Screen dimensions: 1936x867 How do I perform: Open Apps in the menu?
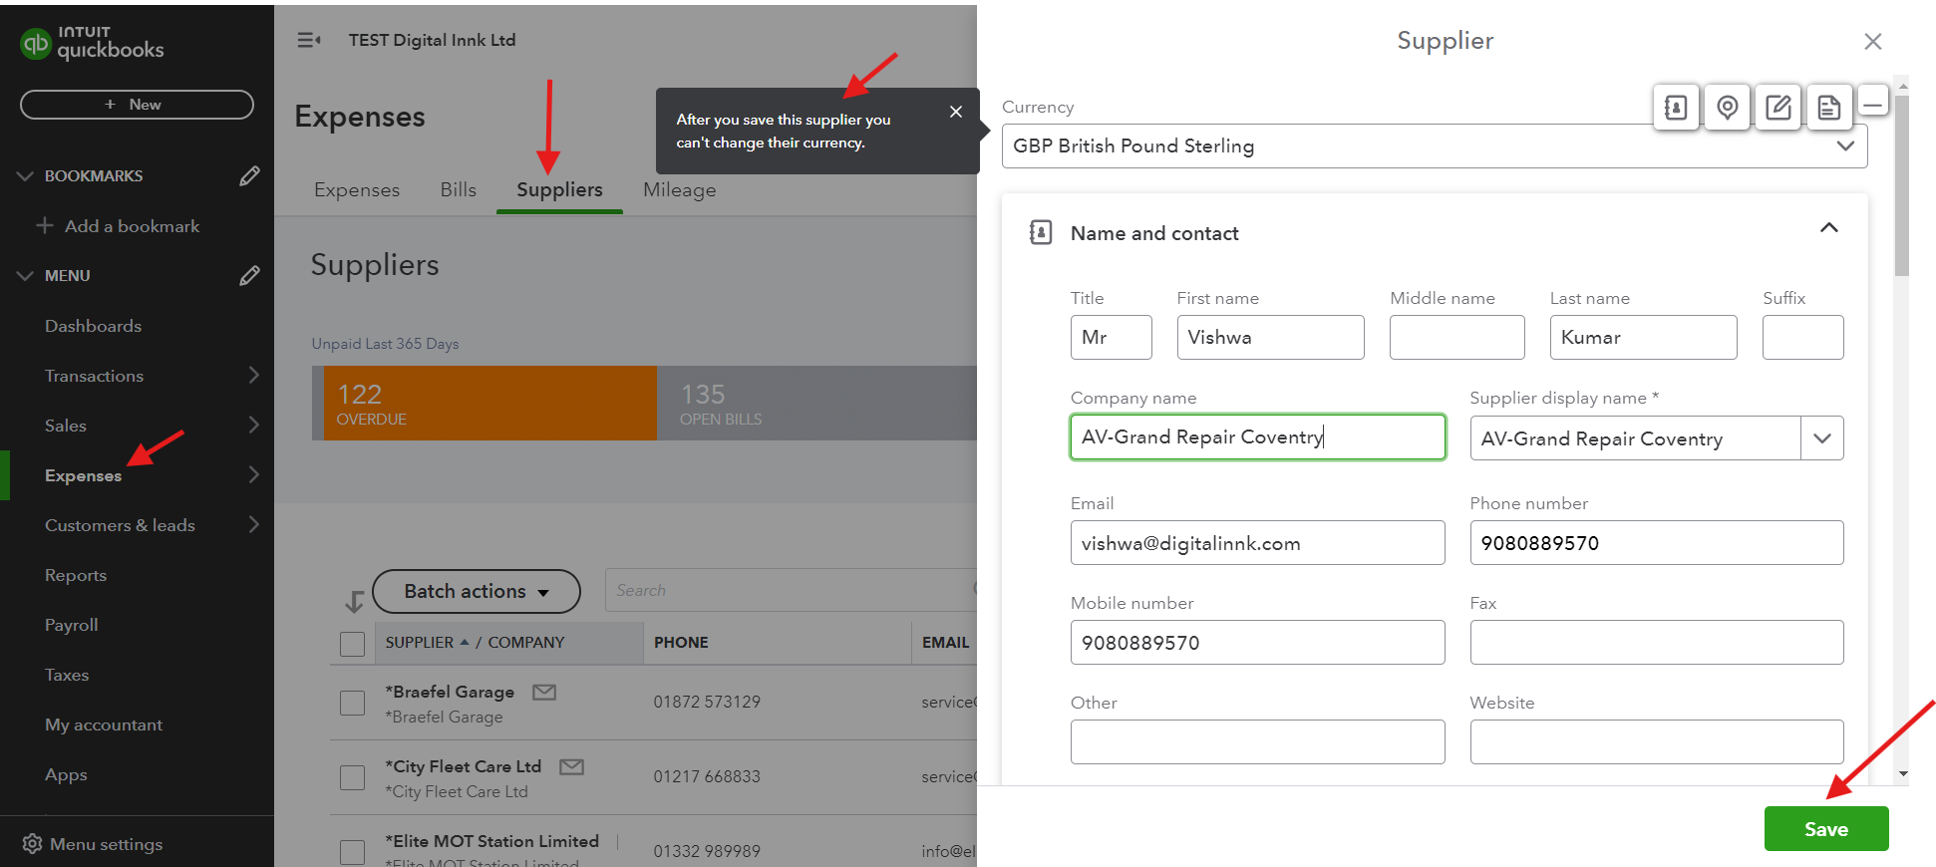coord(66,774)
